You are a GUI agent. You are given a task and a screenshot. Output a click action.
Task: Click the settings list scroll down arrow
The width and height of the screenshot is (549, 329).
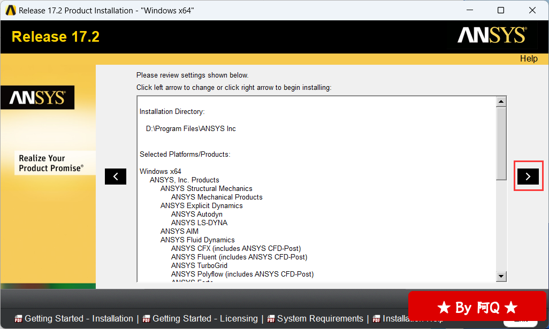coord(501,276)
